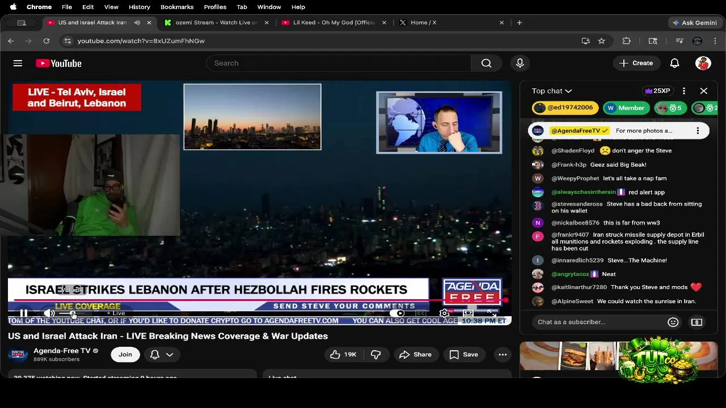
Task: Toggle closed captions (CC) button
Action: [421, 313]
